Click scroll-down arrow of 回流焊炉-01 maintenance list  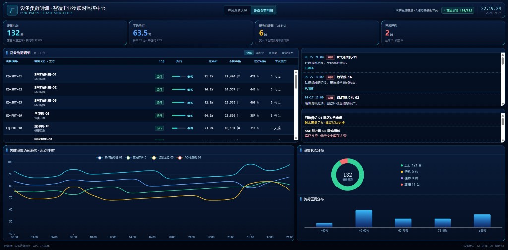tap(503, 140)
